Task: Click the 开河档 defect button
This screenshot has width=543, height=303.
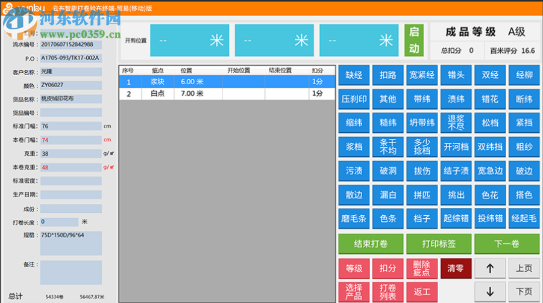Action: coord(456,147)
